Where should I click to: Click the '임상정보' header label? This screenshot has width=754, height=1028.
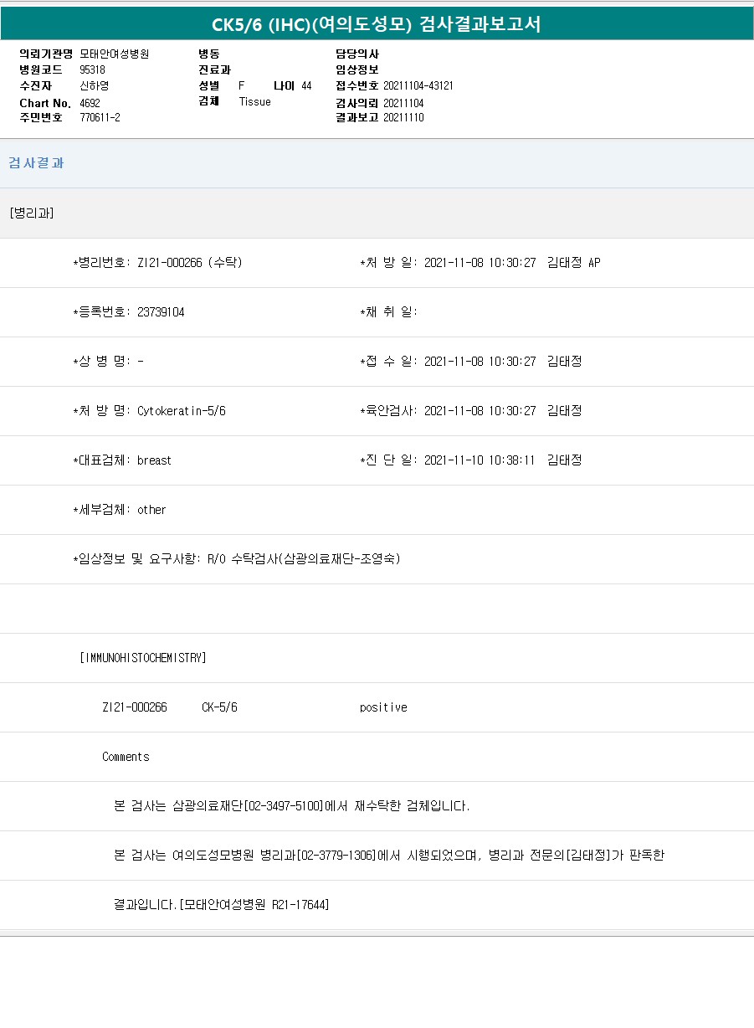(357, 69)
